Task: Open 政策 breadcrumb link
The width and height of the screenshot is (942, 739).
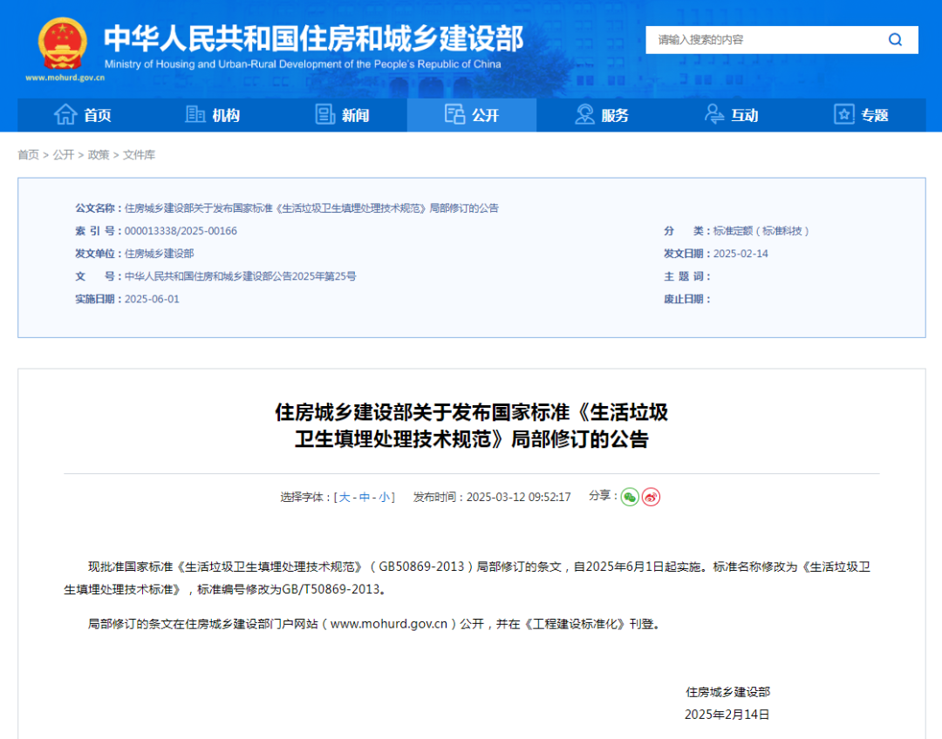Action: pos(99,155)
